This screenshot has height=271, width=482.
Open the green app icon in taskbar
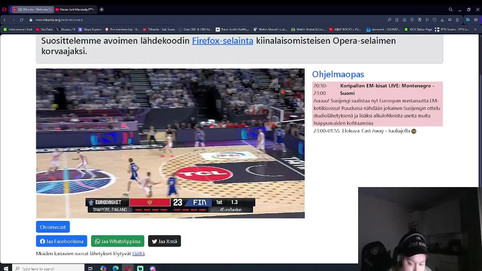click(140, 268)
